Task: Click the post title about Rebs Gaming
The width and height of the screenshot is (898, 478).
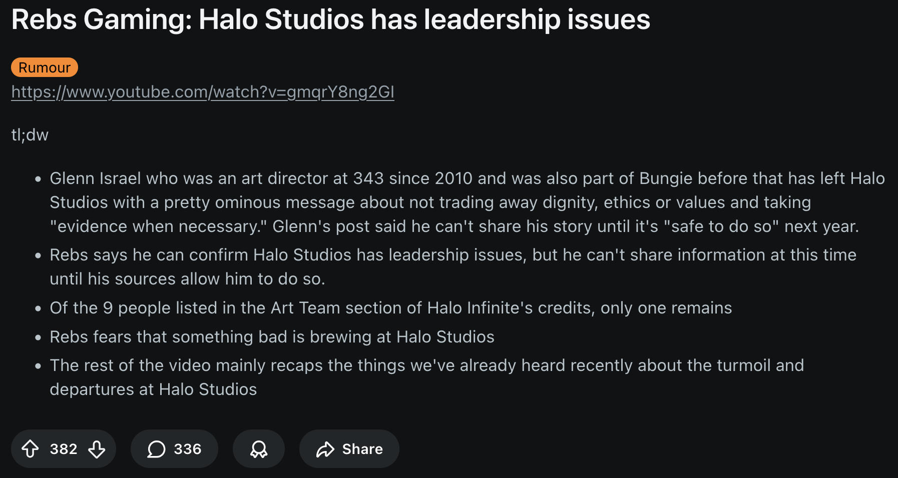Action: (330, 19)
